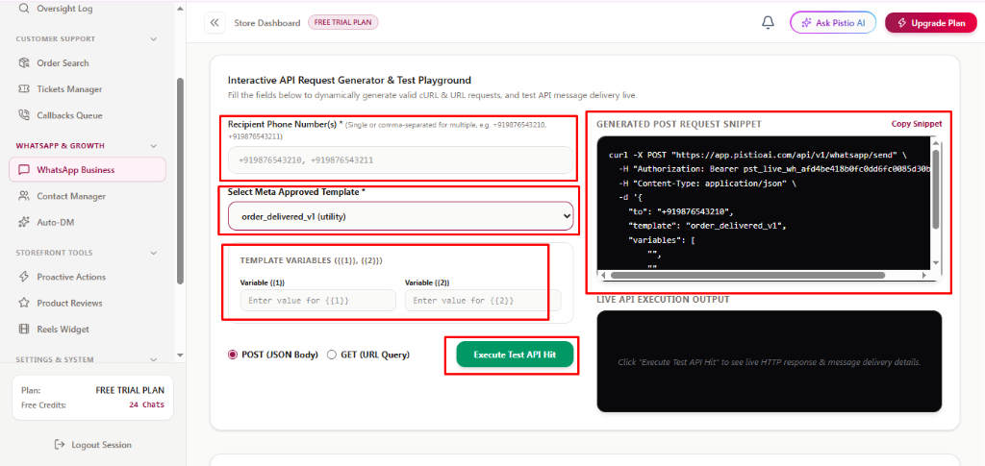Click the GENERATED POST REQUEST SNIPPET heading
The width and height of the screenshot is (985, 466).
pos(679,124)
